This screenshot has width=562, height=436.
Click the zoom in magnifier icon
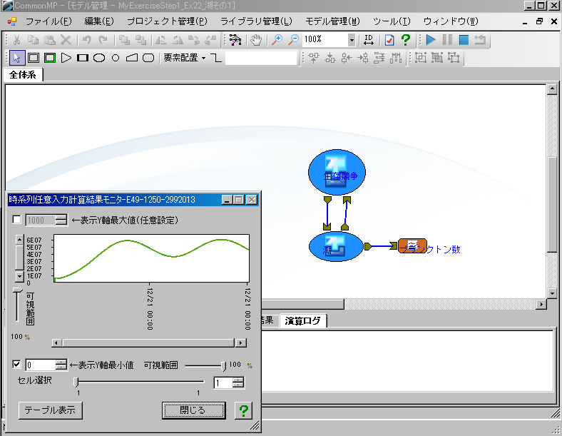click(276, 40)
